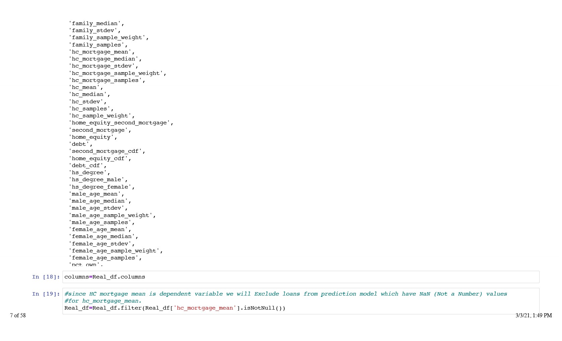Click the '#for hc_mortgage_mean.' comment line
Screen dimensions: 562x341
(x=103, y=301)
